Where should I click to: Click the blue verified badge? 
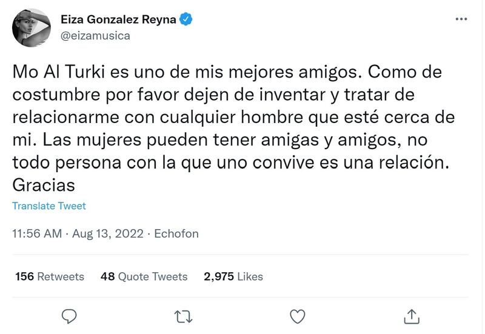pyautogui.click(x=187, y=19)
